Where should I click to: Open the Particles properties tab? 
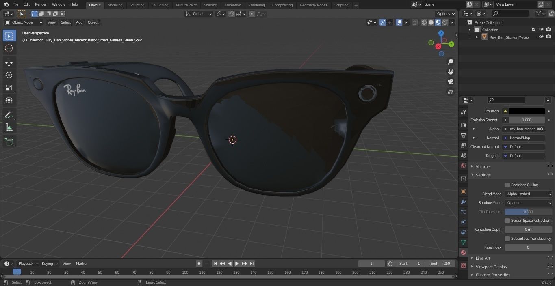[463, 212]
